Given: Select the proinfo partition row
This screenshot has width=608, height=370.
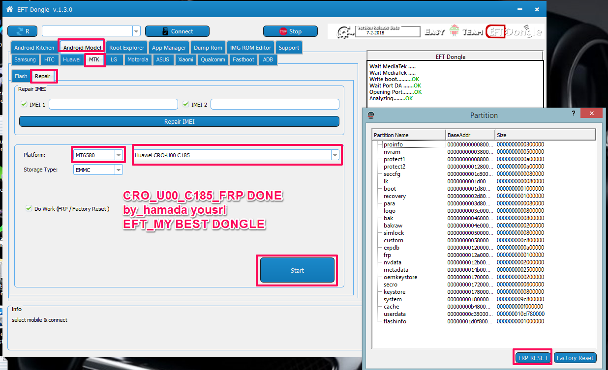Looking at the screenshot, I should (x=484, y=144).
